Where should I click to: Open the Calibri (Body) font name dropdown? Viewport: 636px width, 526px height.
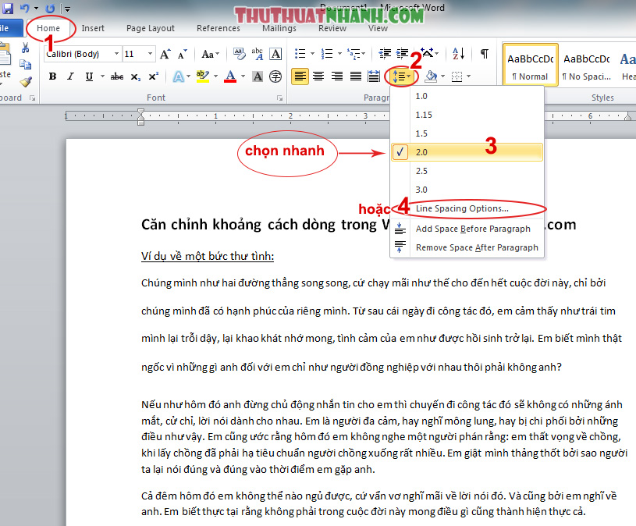[116, 54]
